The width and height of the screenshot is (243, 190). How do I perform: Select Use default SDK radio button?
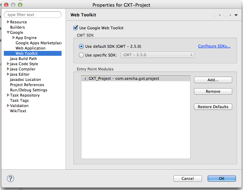tap(81, 46)
